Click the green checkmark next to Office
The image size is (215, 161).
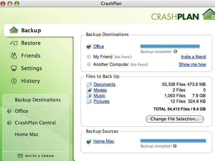(89, 47)
